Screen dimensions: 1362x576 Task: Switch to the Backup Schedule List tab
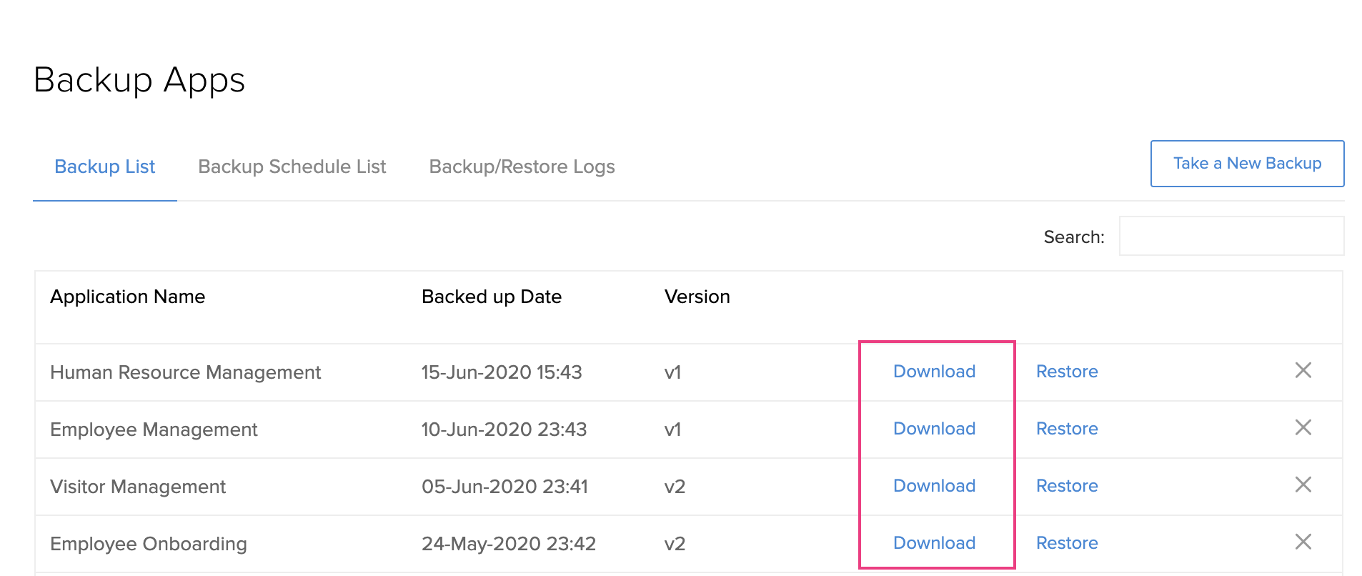tap(292, 167)
